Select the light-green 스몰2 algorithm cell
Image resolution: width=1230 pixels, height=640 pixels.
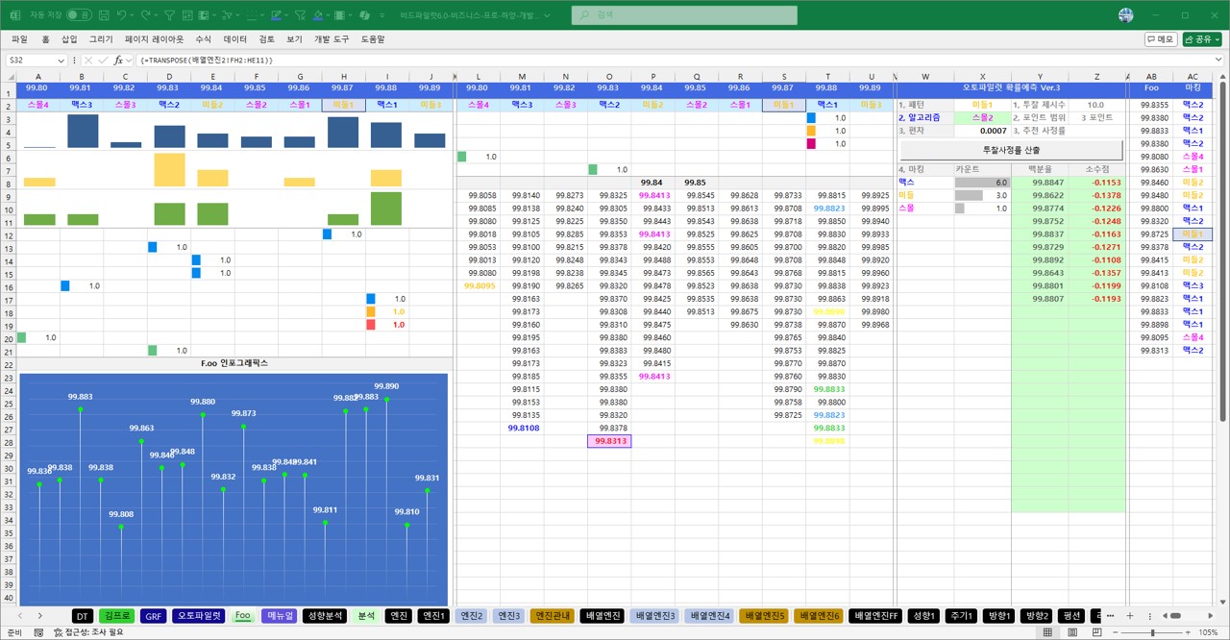983,117
